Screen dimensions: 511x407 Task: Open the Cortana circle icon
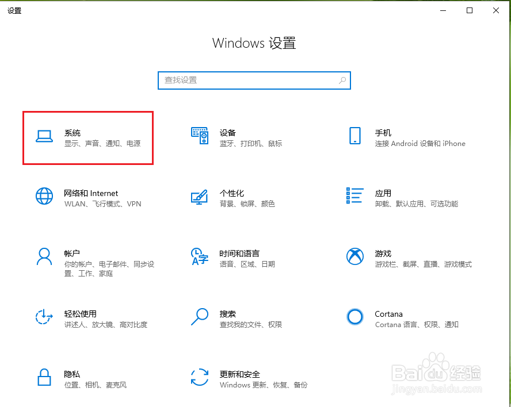(x=355, y=317)
